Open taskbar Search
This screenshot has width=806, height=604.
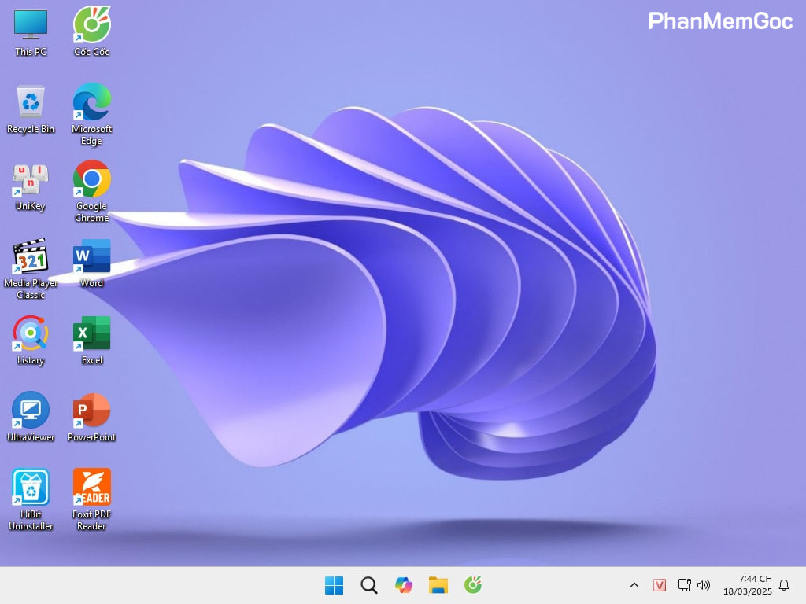pyautogui.click(x=368, y=585)
